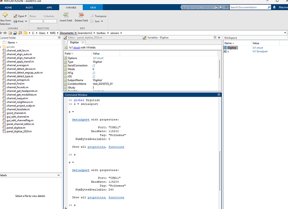Click the Command Window vertical scrollbar
Viewport: 288px width, 209px height.
(220, 171)
